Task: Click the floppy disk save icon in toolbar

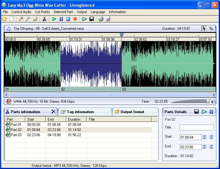Action: [x=91, y=19]
